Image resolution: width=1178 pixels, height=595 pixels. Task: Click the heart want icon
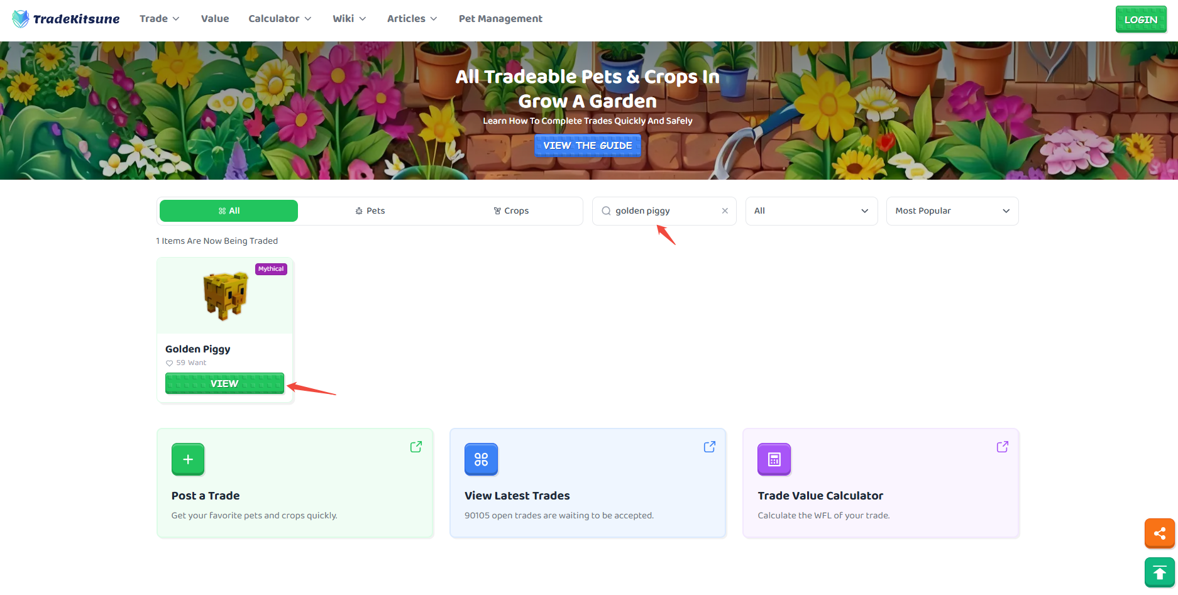click(169, 363)
